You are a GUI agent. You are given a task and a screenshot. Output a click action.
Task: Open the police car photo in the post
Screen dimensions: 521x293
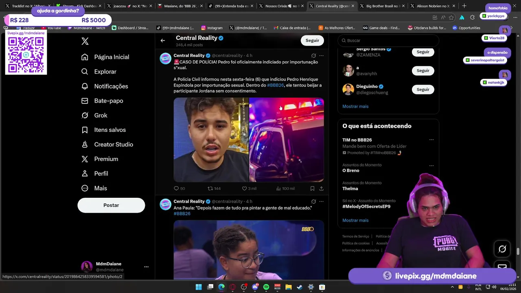pyautogui.click(x=287, y=140)
